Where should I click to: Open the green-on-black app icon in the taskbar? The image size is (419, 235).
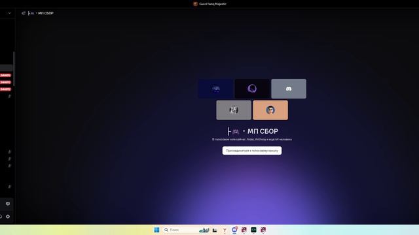pos(253,230)
